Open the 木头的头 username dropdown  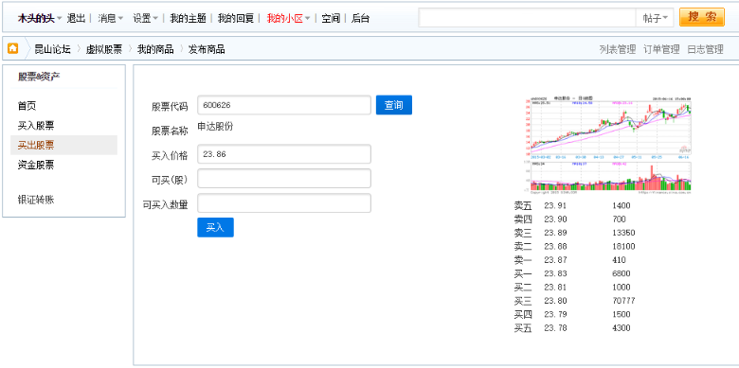40,19
